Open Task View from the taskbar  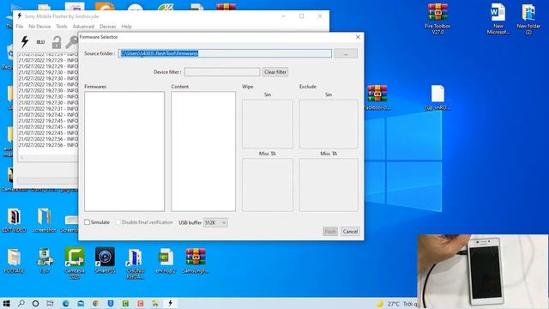(x=50, y=303)
